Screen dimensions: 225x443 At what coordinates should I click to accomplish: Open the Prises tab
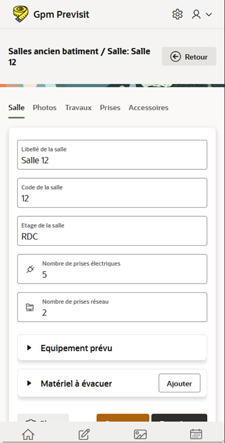pyautogui.click(x=110, y=108)
